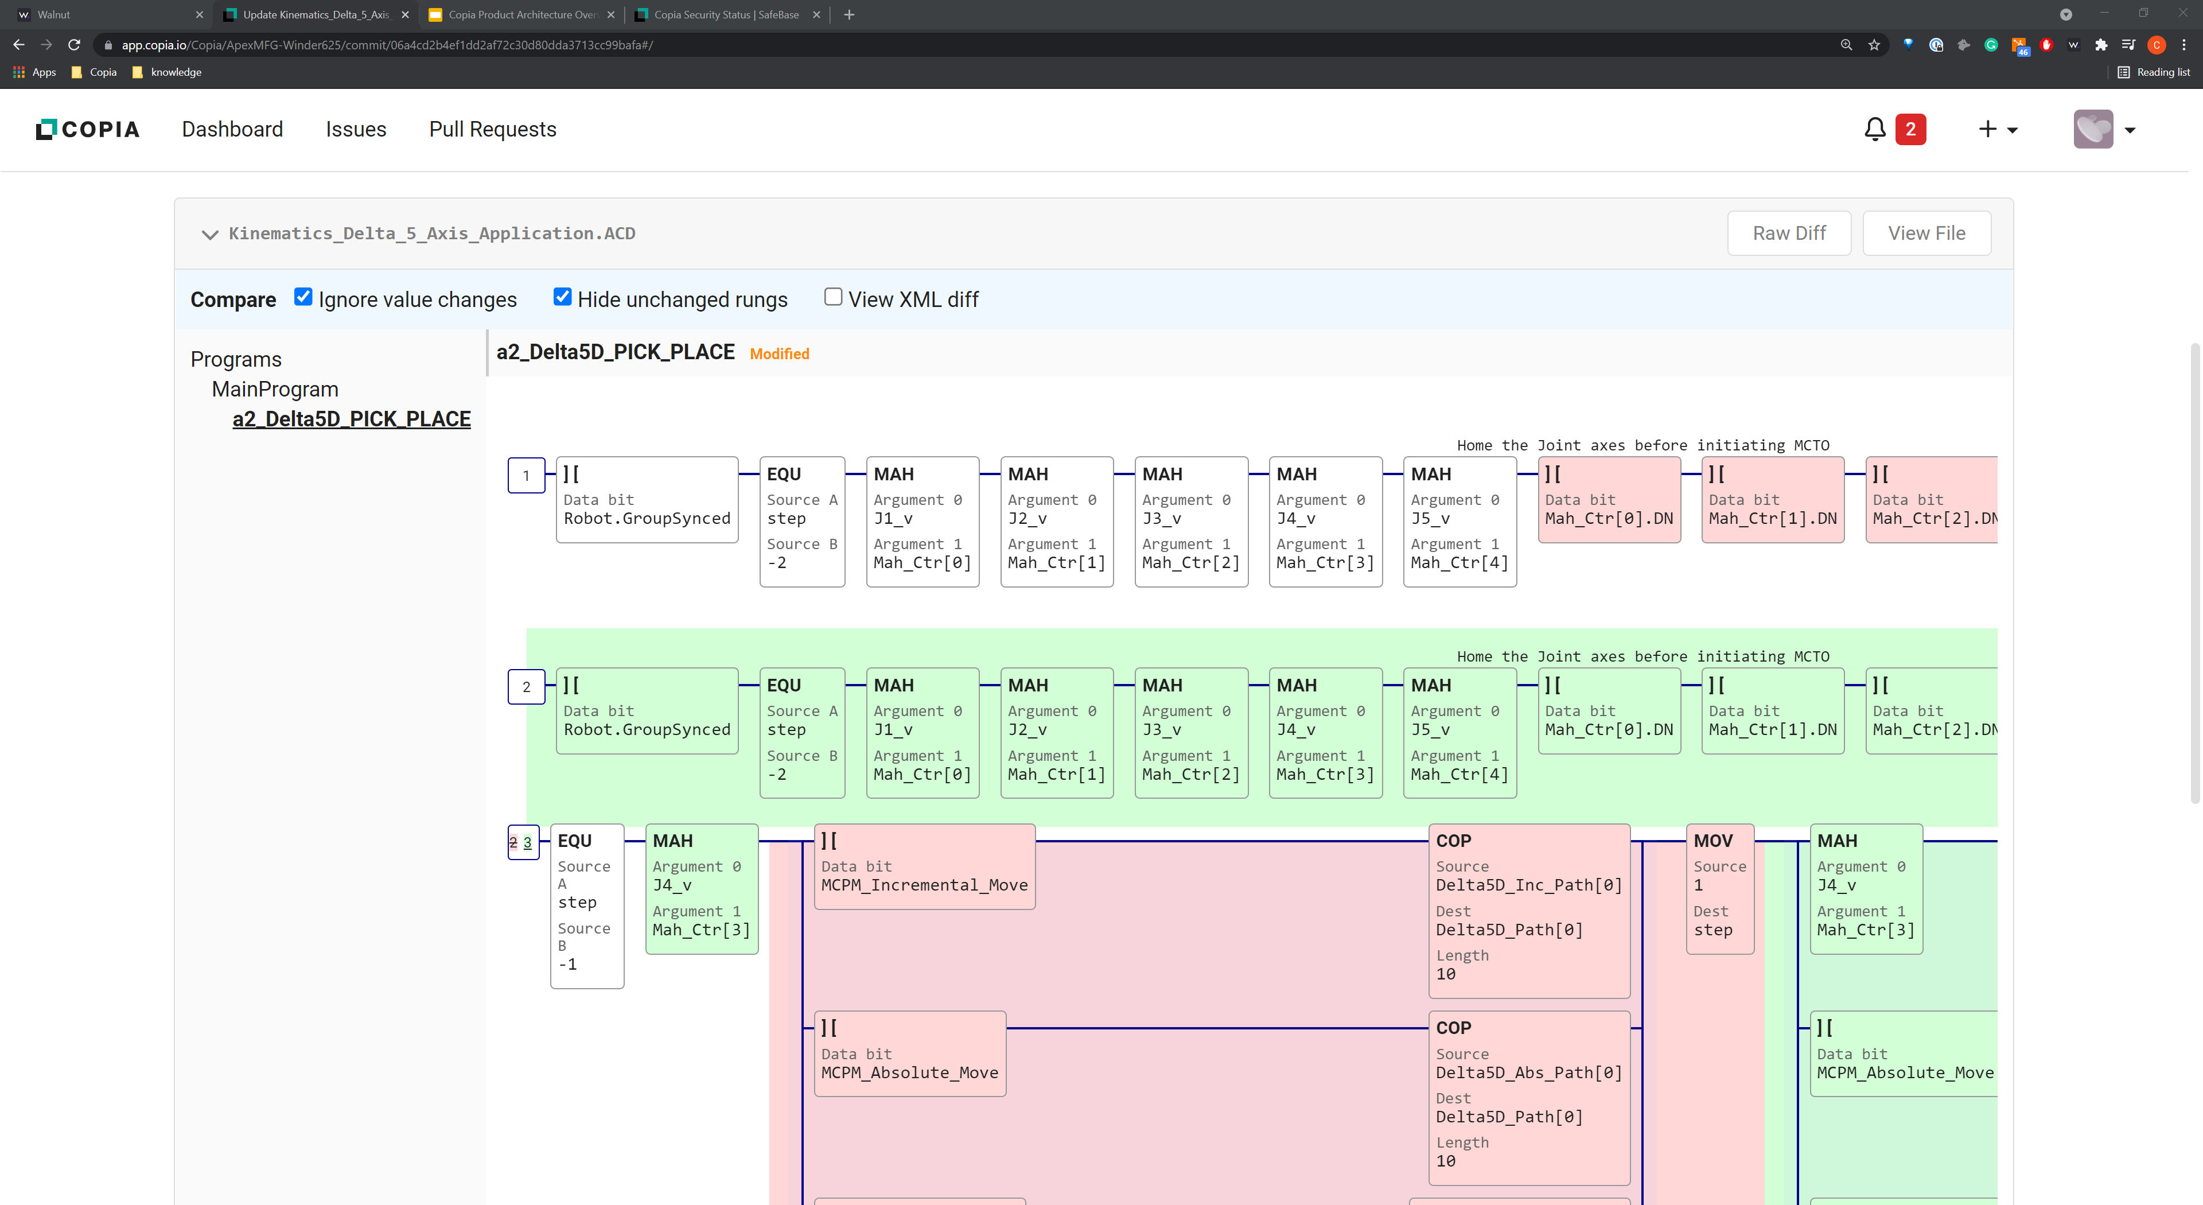
Task: Open the plus create dropdown
Action: [x=1999, y=129]
